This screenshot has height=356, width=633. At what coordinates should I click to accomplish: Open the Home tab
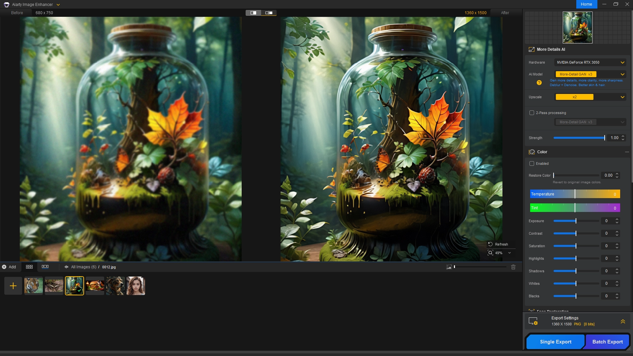[x=586, y=4]
